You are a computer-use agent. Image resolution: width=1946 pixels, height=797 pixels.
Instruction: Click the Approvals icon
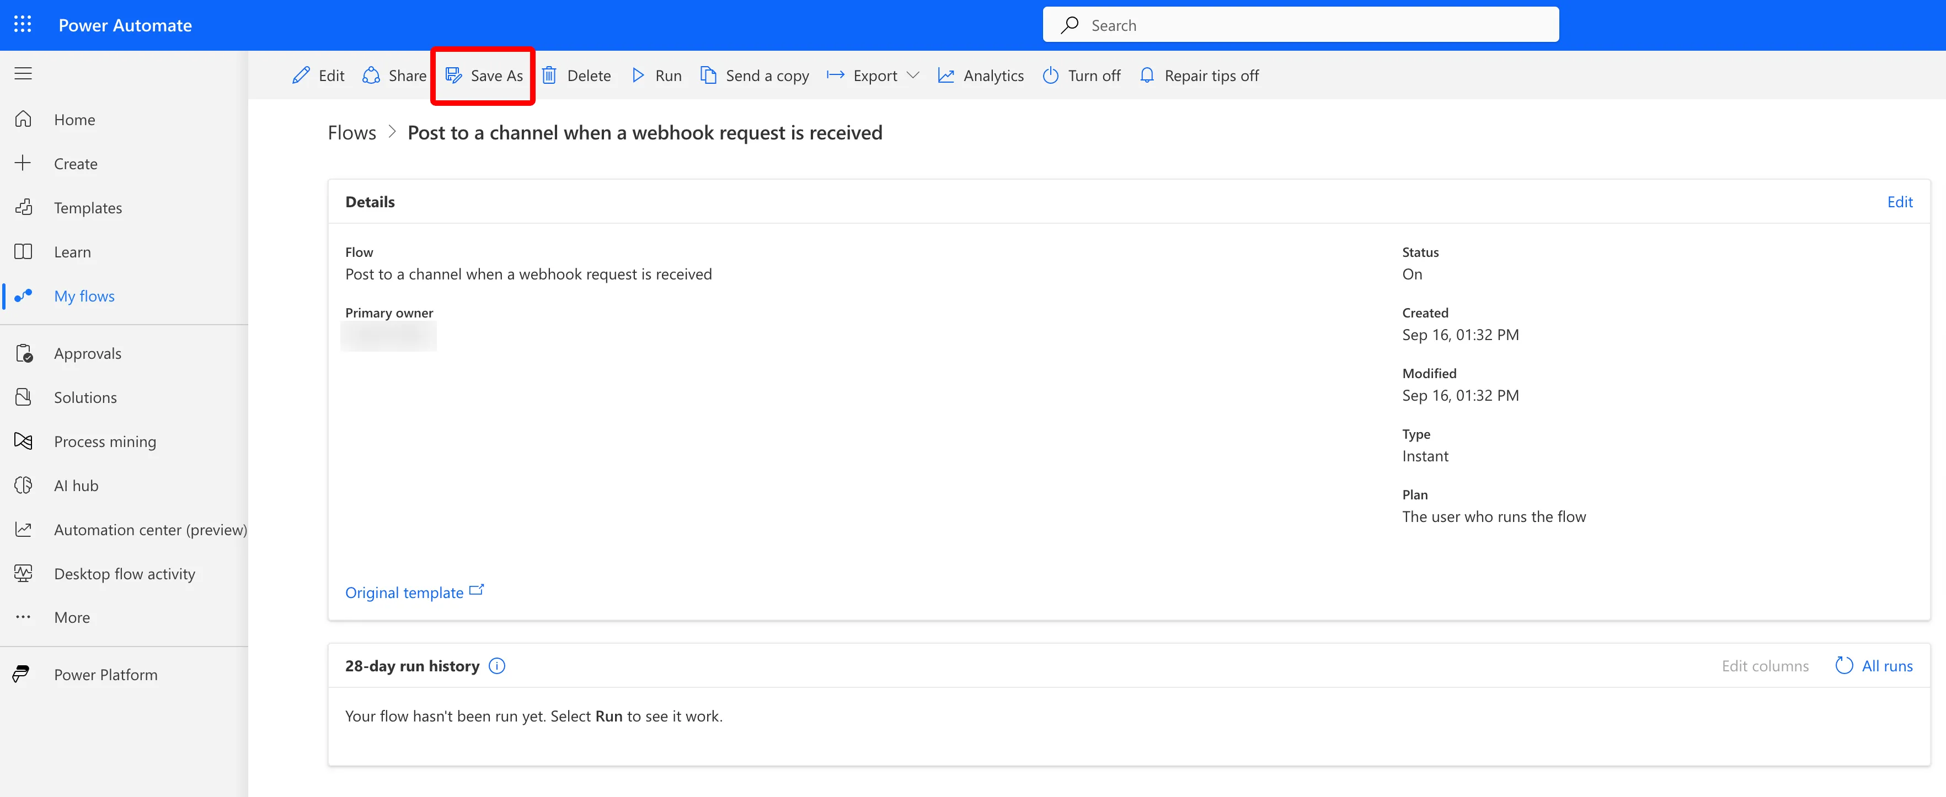point(23,352)
